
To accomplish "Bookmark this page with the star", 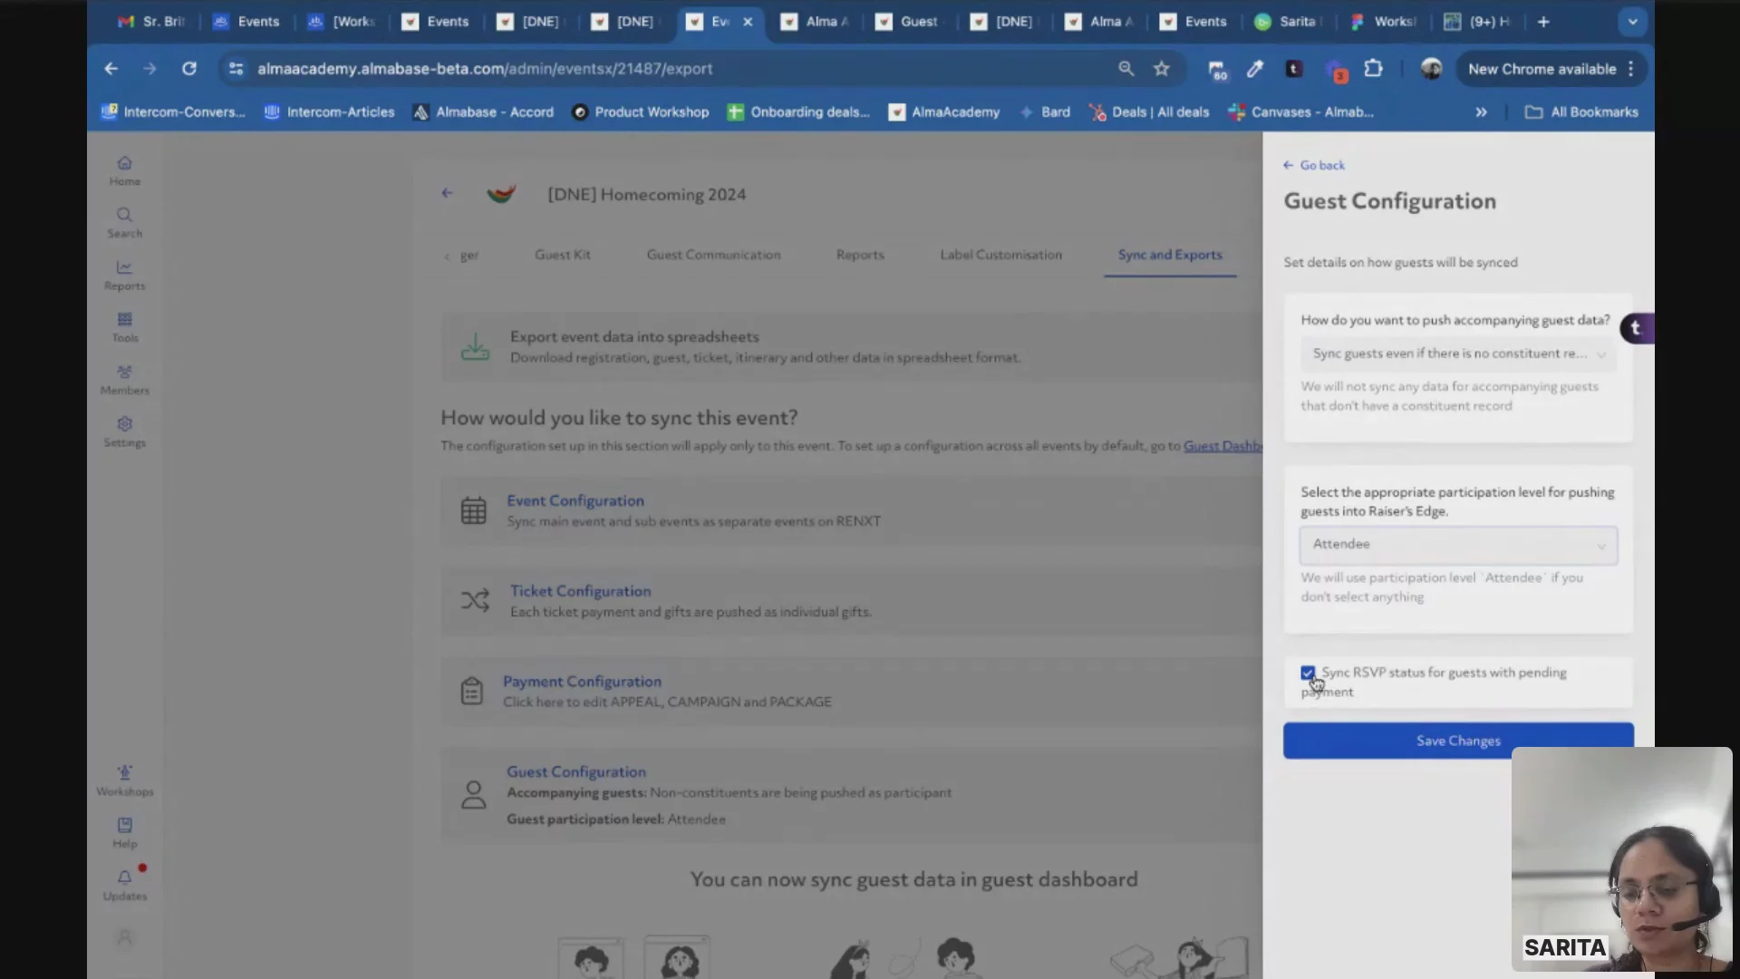I will (x=1162, y=69).
